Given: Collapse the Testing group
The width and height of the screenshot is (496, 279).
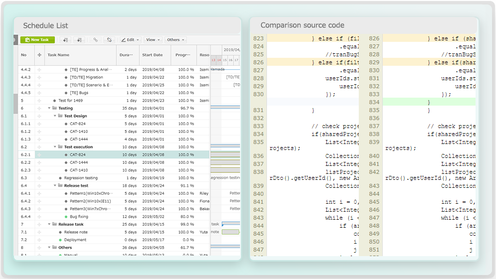Looking at the screenshot, I should click(49, 108).
